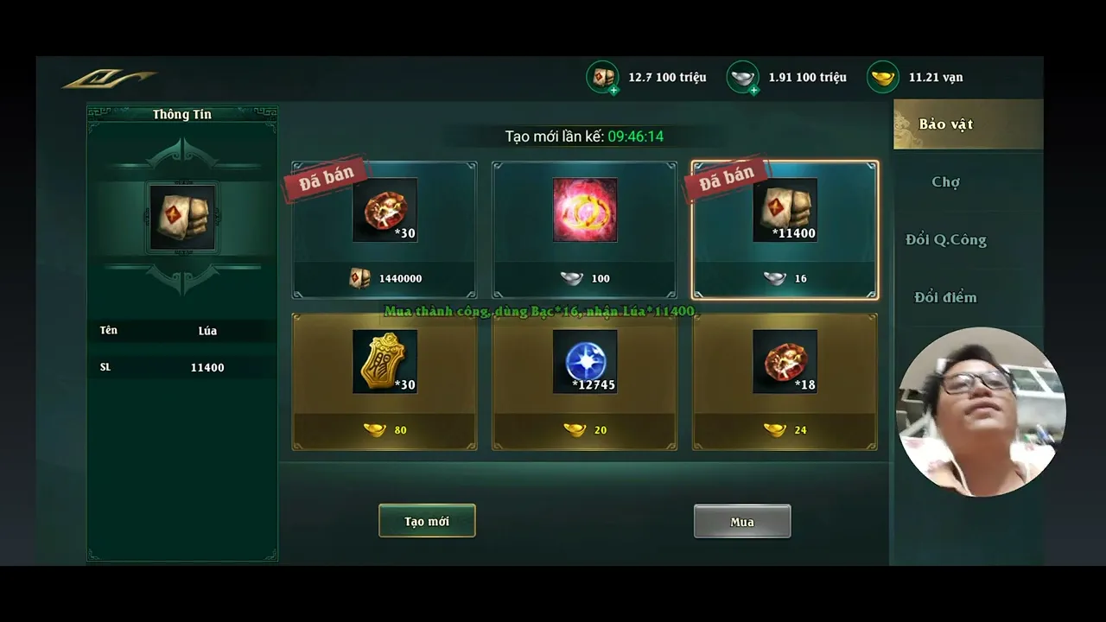Viewport: 1106px width, 622px height.
Task: Select the red gem item *18
Action: point(785,361)
